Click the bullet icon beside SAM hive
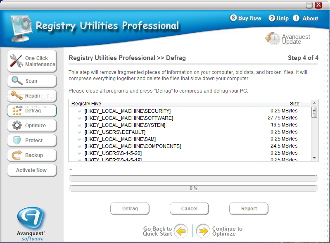330x243 pixels. pos(79,139)
